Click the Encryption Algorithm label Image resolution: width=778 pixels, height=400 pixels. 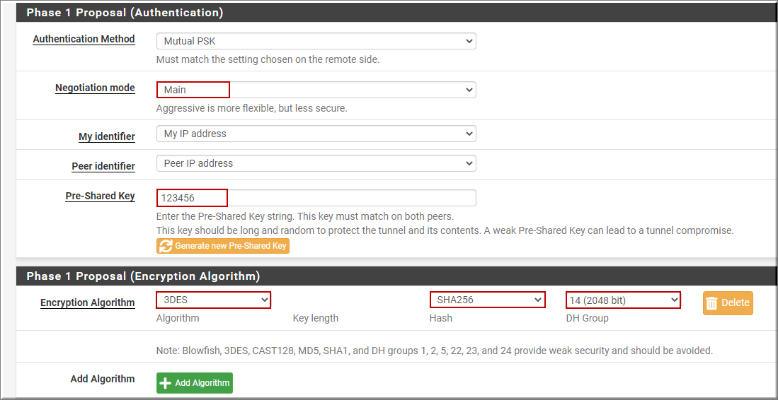pyautogui.click(x=88, y=302)
